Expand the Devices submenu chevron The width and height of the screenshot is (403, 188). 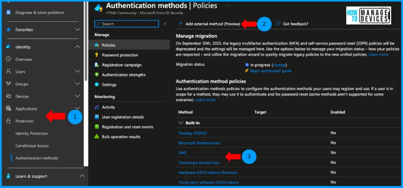click(x=78, y=96)
